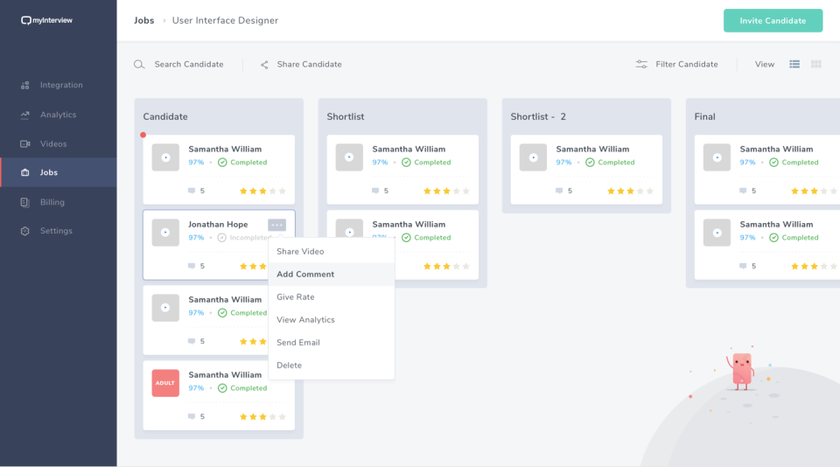Open the Videos sidebar section
This screenshot has width=840, height=467.
tap(52, 143)
